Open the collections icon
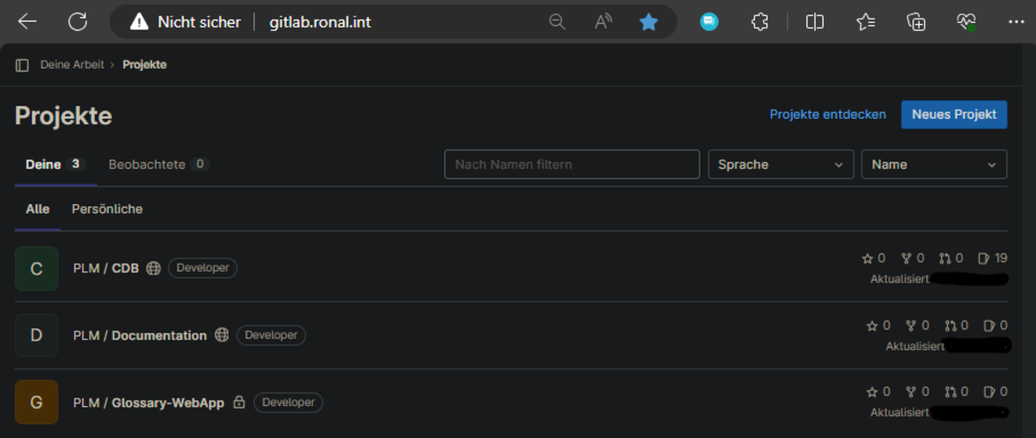 tap(916, 22)
